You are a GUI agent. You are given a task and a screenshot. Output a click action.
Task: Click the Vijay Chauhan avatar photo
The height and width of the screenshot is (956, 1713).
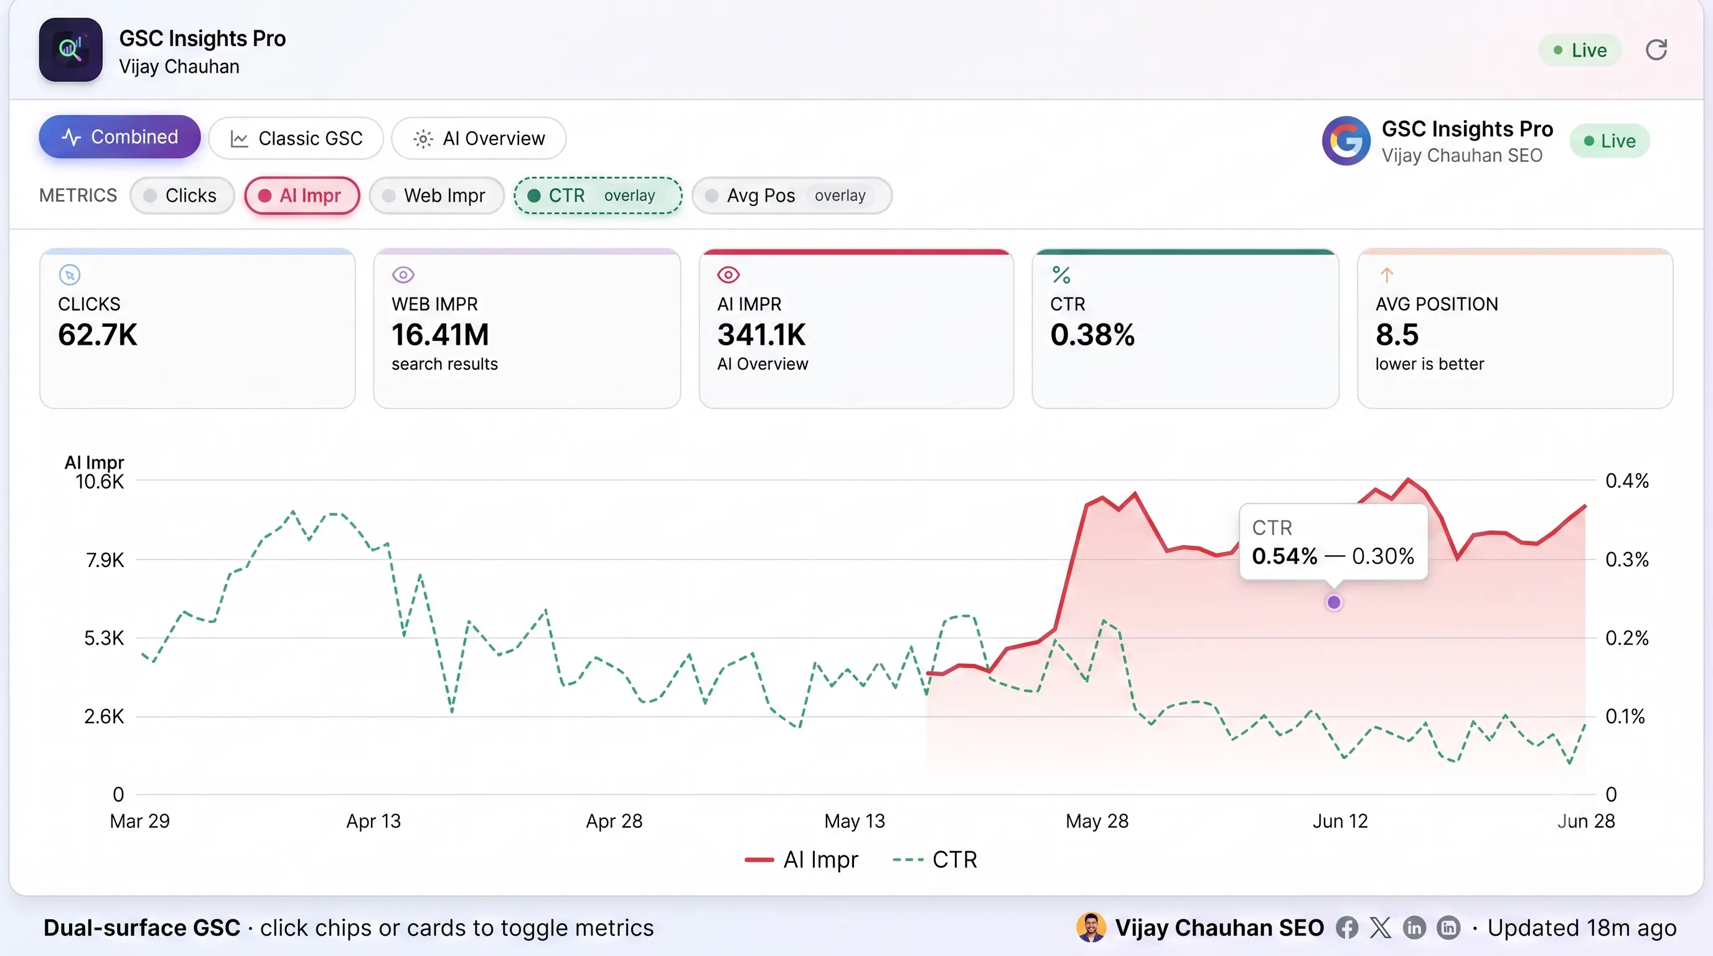1091,927
